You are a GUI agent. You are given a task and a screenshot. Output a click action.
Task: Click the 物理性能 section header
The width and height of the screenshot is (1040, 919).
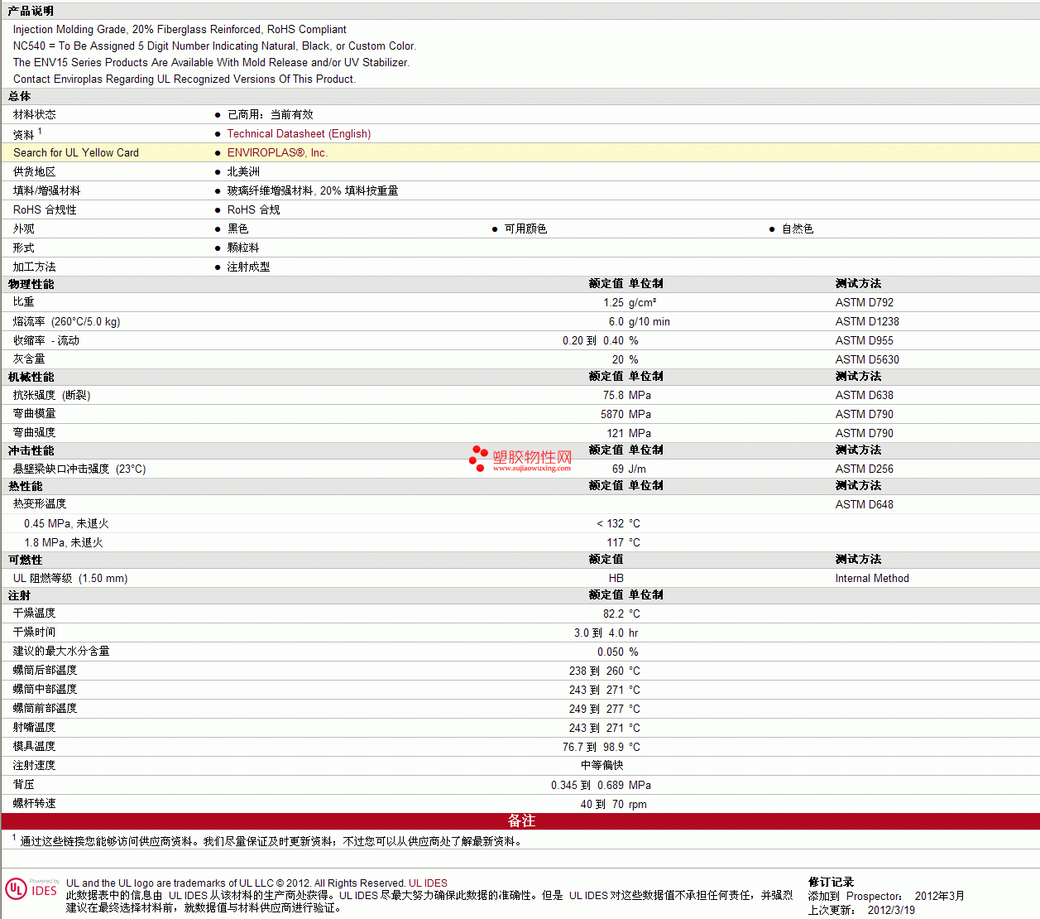tap(31, 284)
